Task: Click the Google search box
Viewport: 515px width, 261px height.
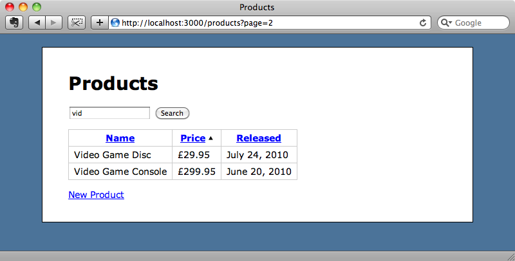Action: tap(473, 22)
